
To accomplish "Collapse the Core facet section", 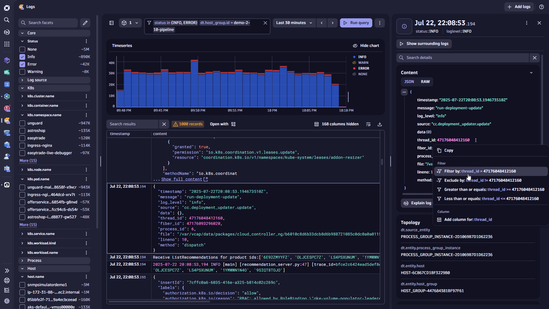I will click(x=22, y=33).
